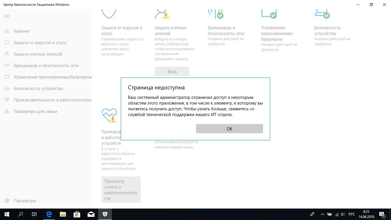Image resolution: width=391 pixels, height=220 pixels.
Task: Click Просмотр отчета о работоспособности button
Action: [121, 190]
